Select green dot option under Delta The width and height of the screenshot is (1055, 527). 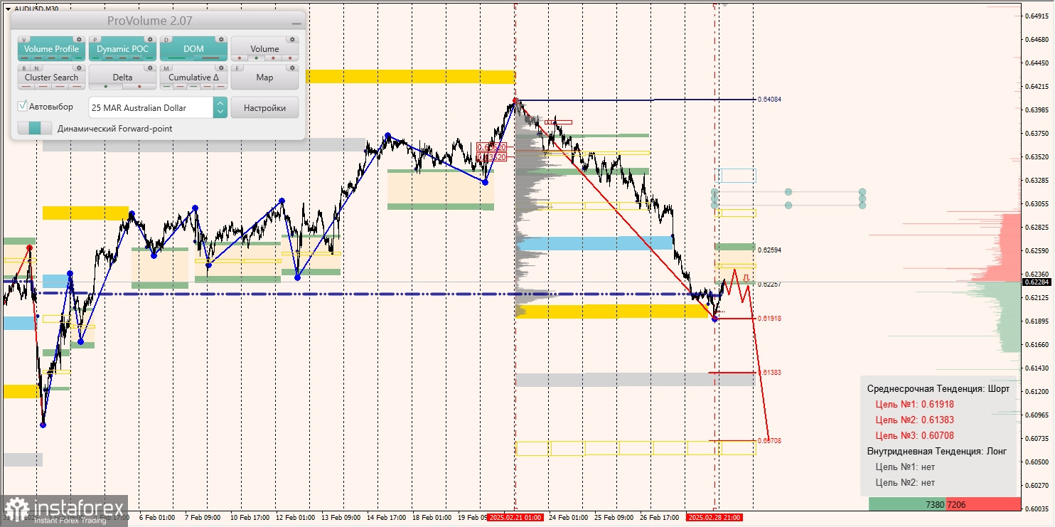tap(106, 86)
